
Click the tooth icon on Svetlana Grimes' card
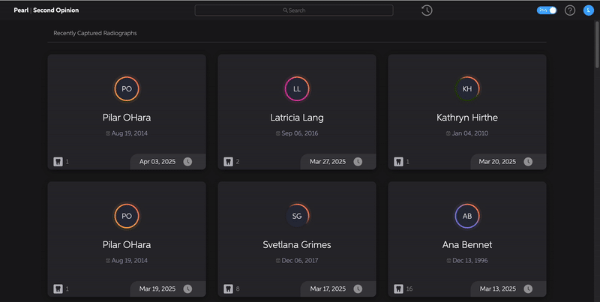click(x=228, y=288)
